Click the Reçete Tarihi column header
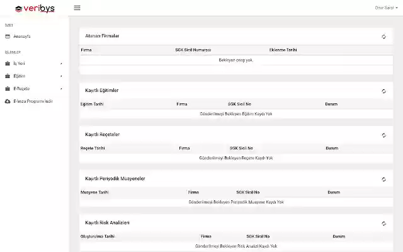 point(93,149)
